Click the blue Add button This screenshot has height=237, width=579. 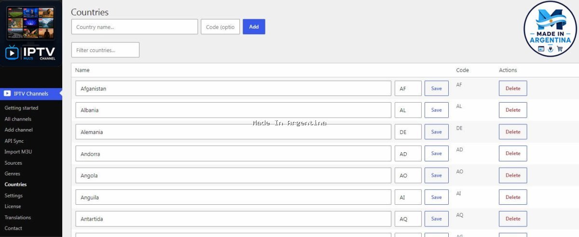click(254, 26)
